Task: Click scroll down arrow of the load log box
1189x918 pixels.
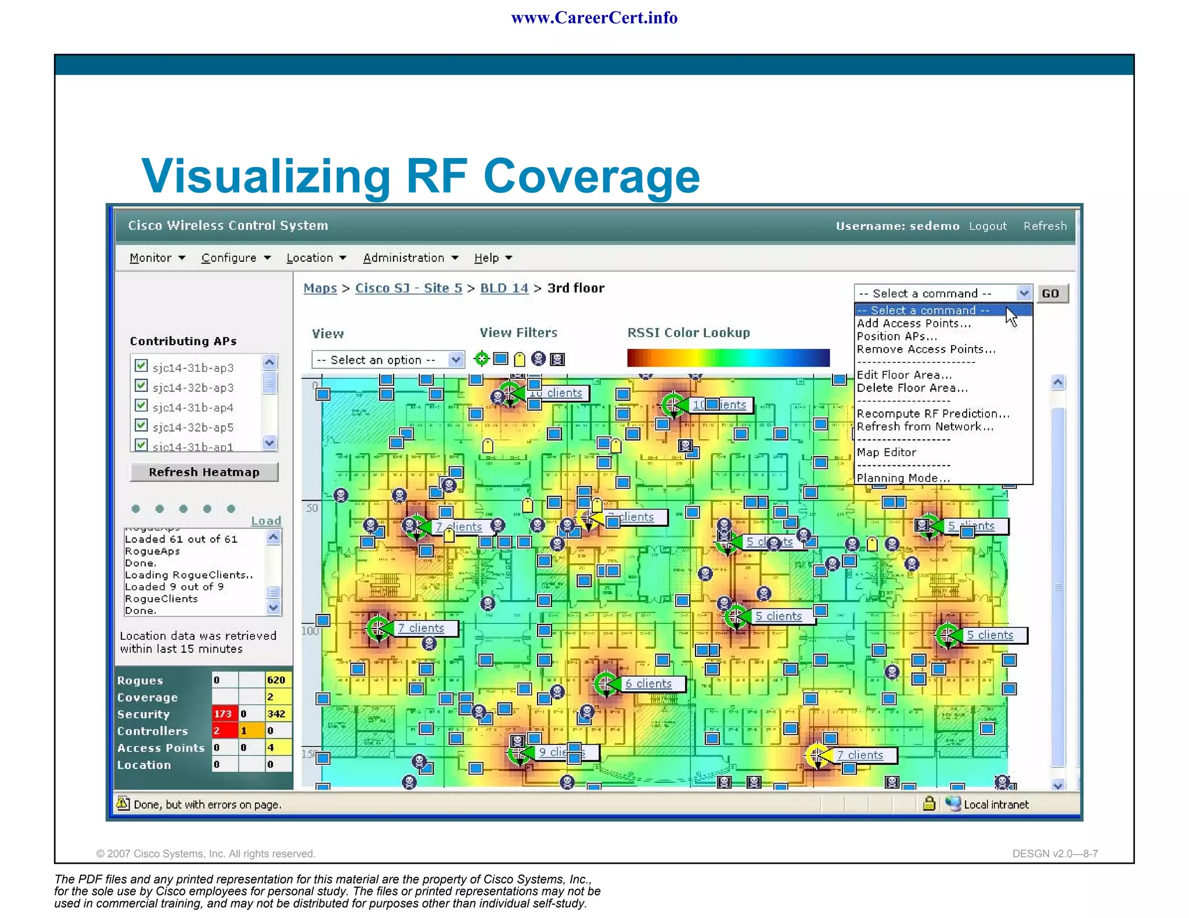Action: [x=273, y=608]
